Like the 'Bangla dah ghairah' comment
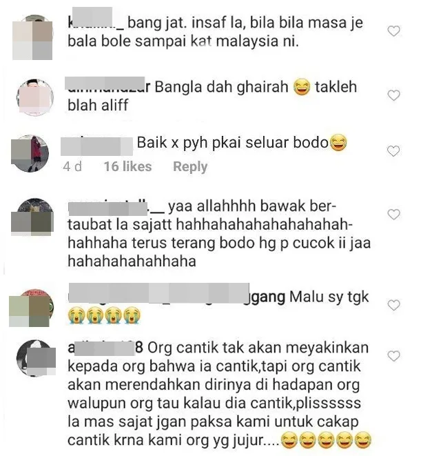The image size is (423, 456). coord(393,95)
